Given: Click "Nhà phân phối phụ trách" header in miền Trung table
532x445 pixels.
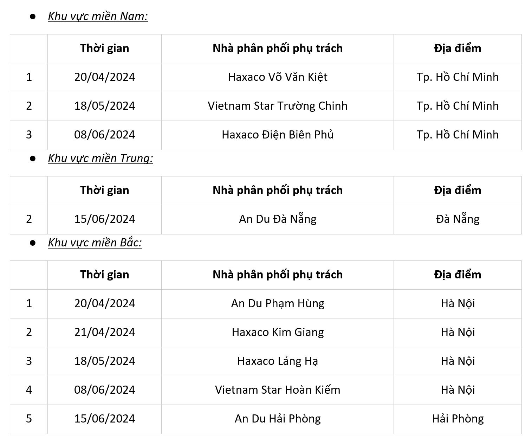Looking at the screenshot, I should click(278, 190).
